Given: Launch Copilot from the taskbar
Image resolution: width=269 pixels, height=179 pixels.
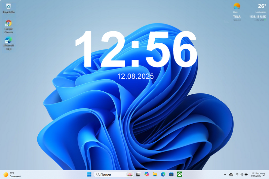Looking at the screenshot, I should click(146, 174).
